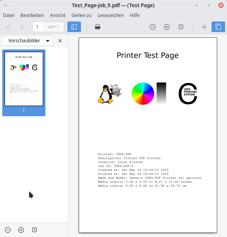Screen dimensions: 227x237
Task: Reset zoom to original size in toolbar
Action: pyautogui.click(x=181, y=27)
